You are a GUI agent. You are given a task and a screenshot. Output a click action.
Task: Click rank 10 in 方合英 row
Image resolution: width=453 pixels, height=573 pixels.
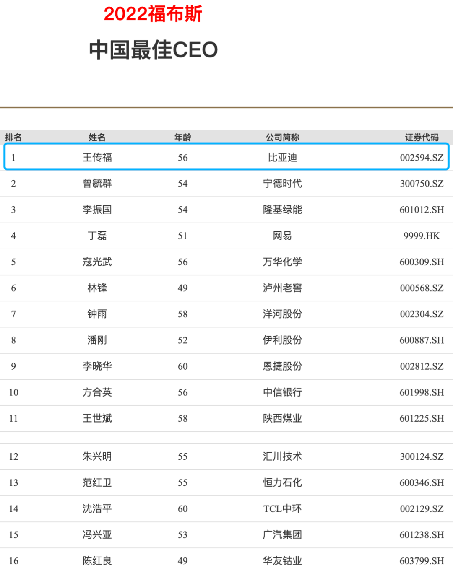13,392
